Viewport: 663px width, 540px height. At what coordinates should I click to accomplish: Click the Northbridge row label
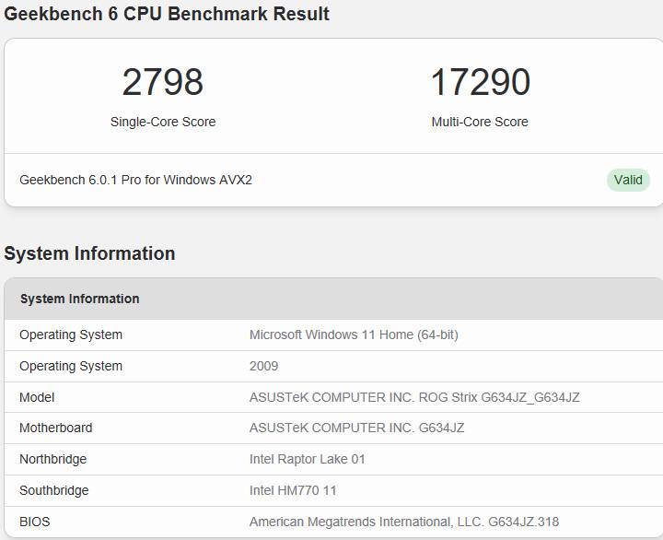pyautogui.click(x=52, y=459)
